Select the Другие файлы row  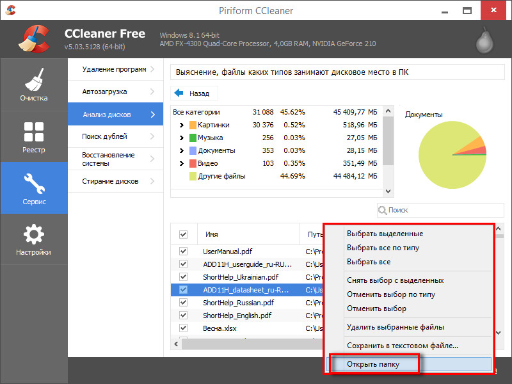pos(276,177)
